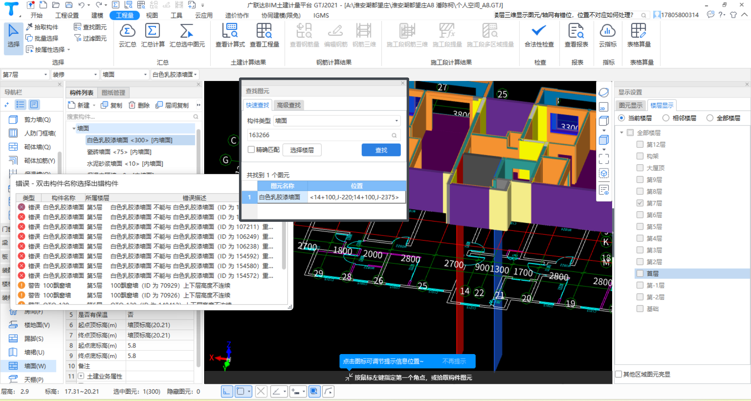Click the navigation bar list view icon
This screenshot has height=401, width=751.
[20, 104]
